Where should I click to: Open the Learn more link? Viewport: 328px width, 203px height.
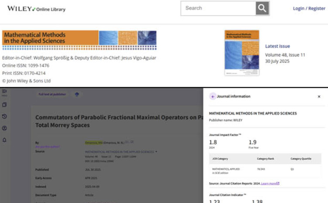pyautogui.click(x=270, y=184)
